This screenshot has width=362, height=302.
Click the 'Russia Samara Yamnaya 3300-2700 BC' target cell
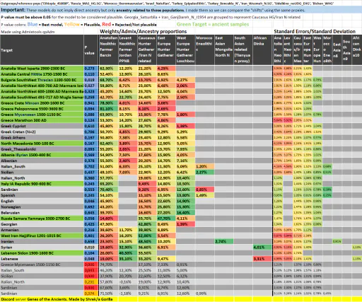click(x=42, y=219)
